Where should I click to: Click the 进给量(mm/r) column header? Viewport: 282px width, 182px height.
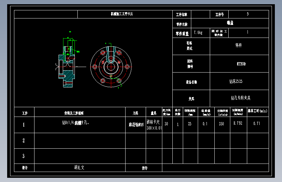pos(206,112)
